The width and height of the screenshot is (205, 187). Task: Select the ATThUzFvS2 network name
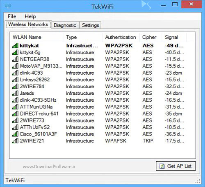click(x=35, y=127)
